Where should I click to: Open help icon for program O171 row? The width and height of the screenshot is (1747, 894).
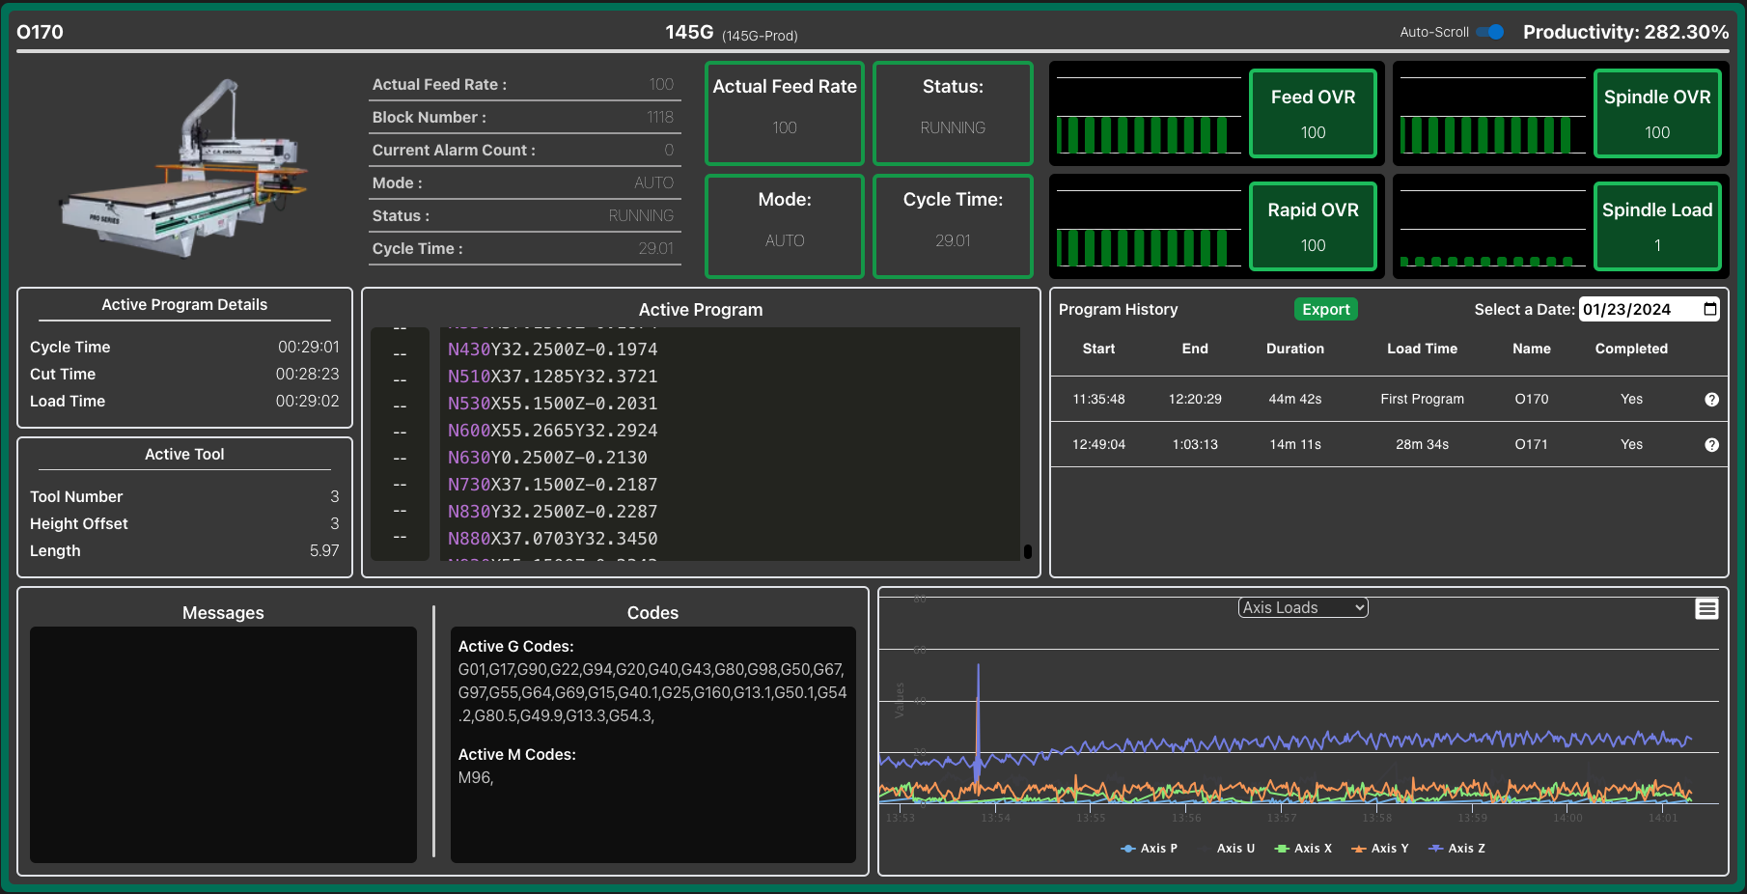click(1711, 445)
